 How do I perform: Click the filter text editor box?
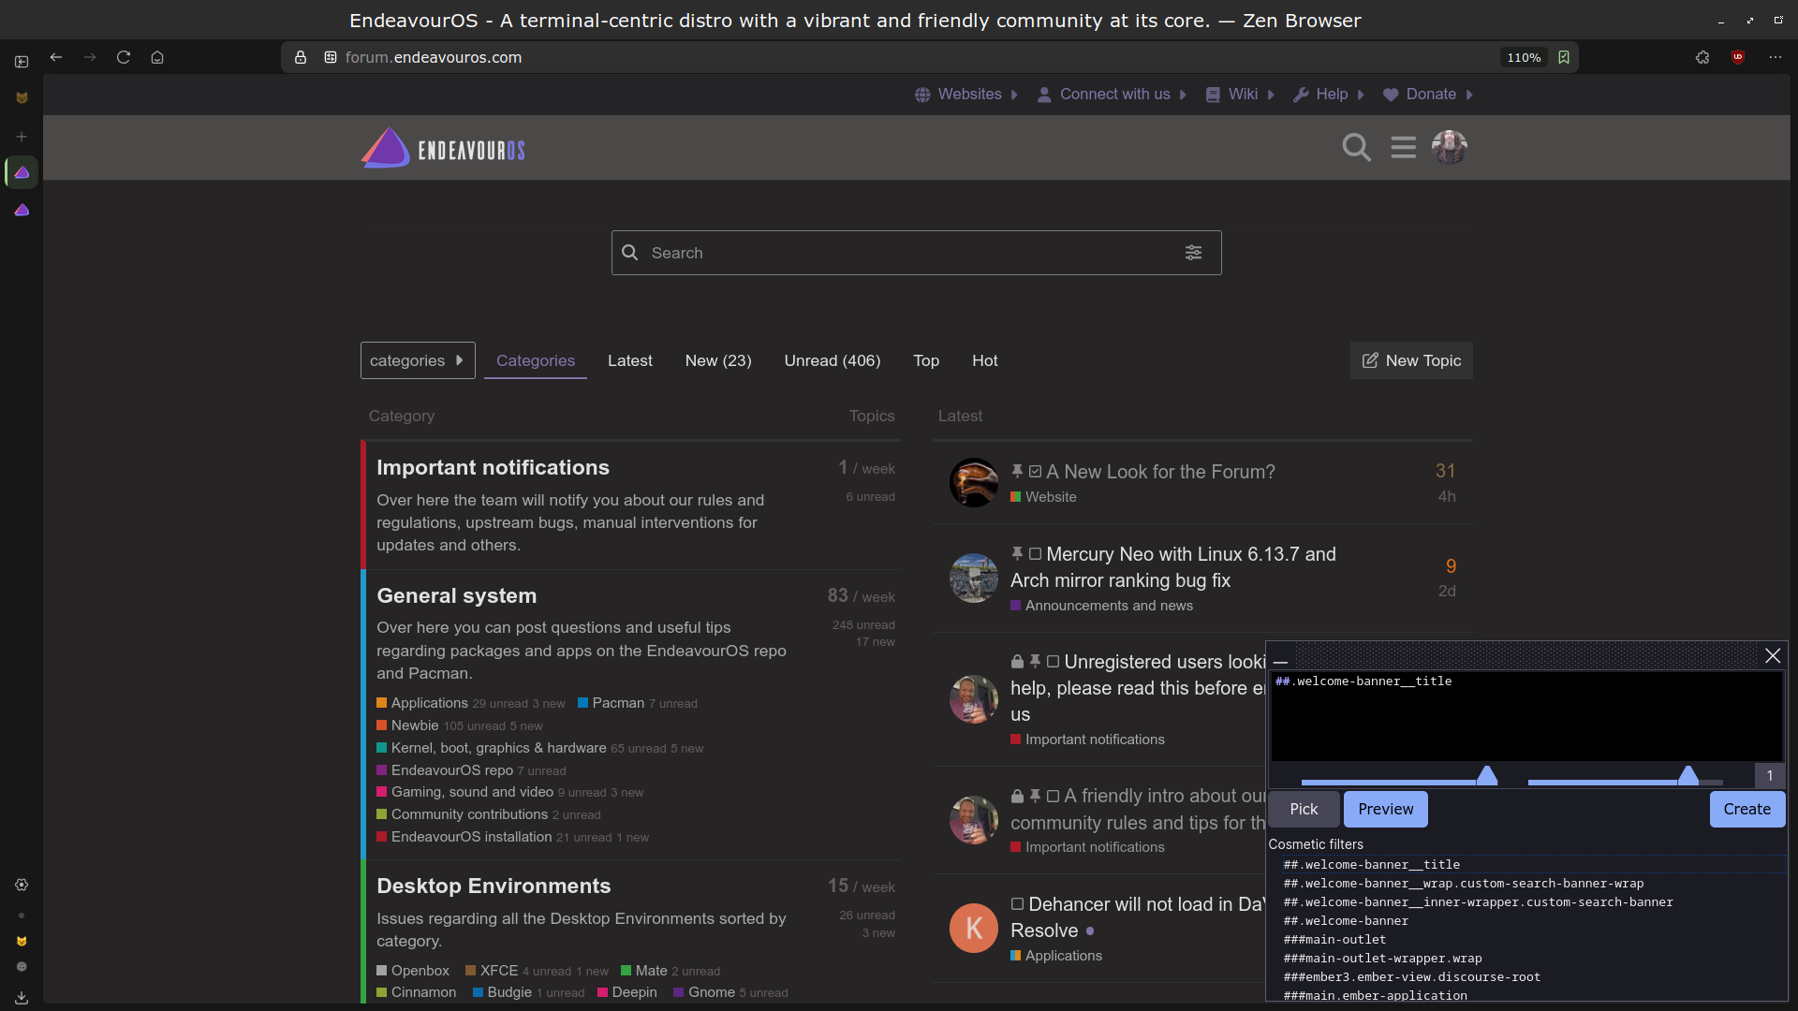[1526, 716]
